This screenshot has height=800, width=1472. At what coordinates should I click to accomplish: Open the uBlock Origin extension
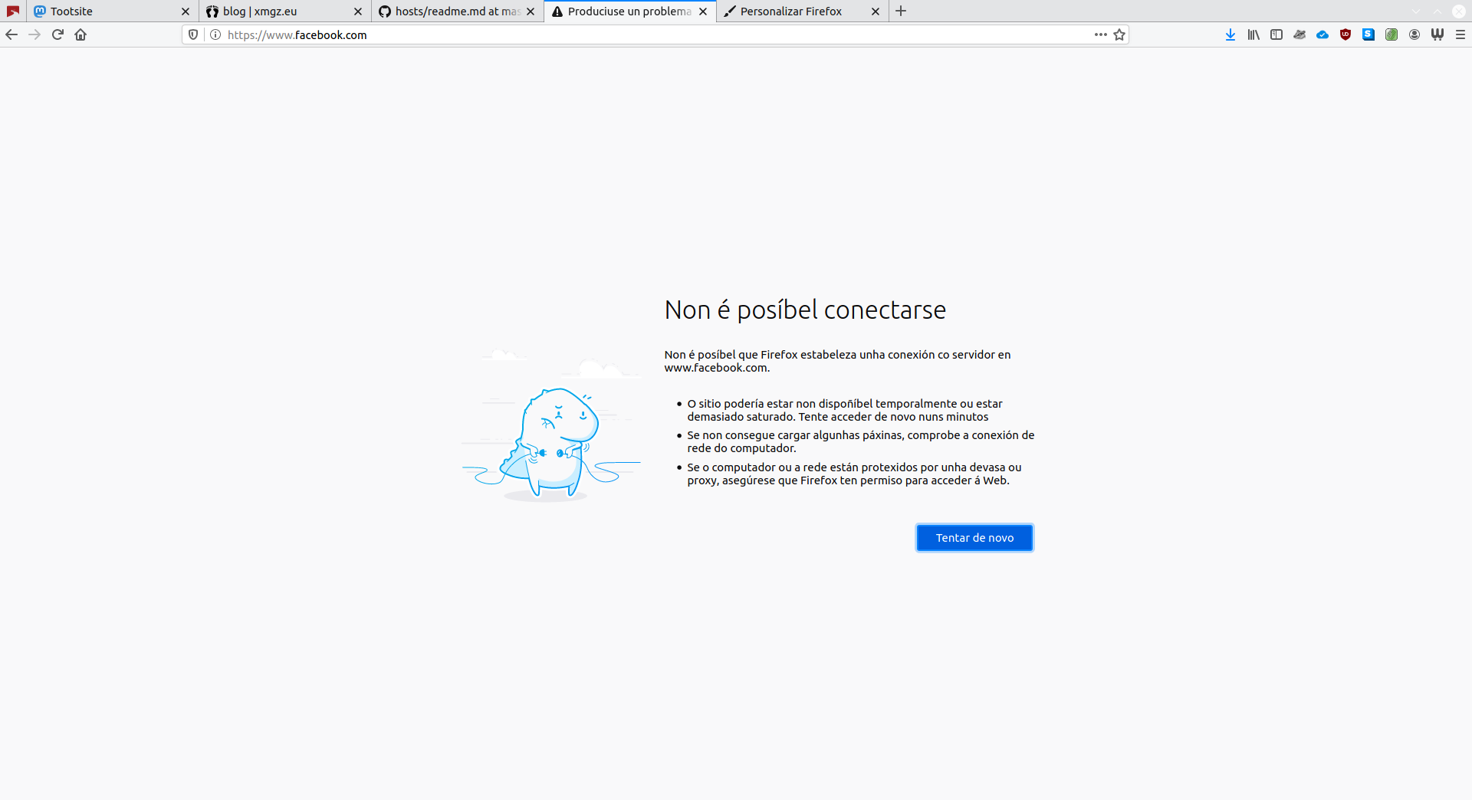click(x=1345, y=34)
